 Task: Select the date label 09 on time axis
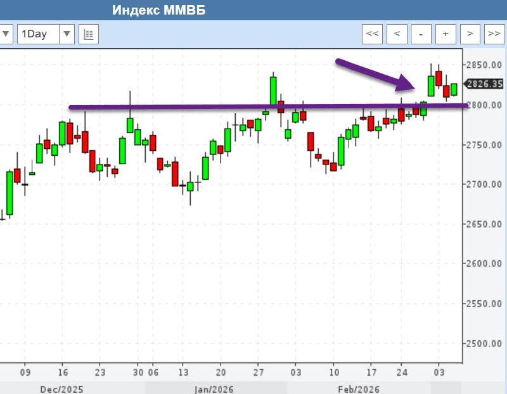click(25, 372)
